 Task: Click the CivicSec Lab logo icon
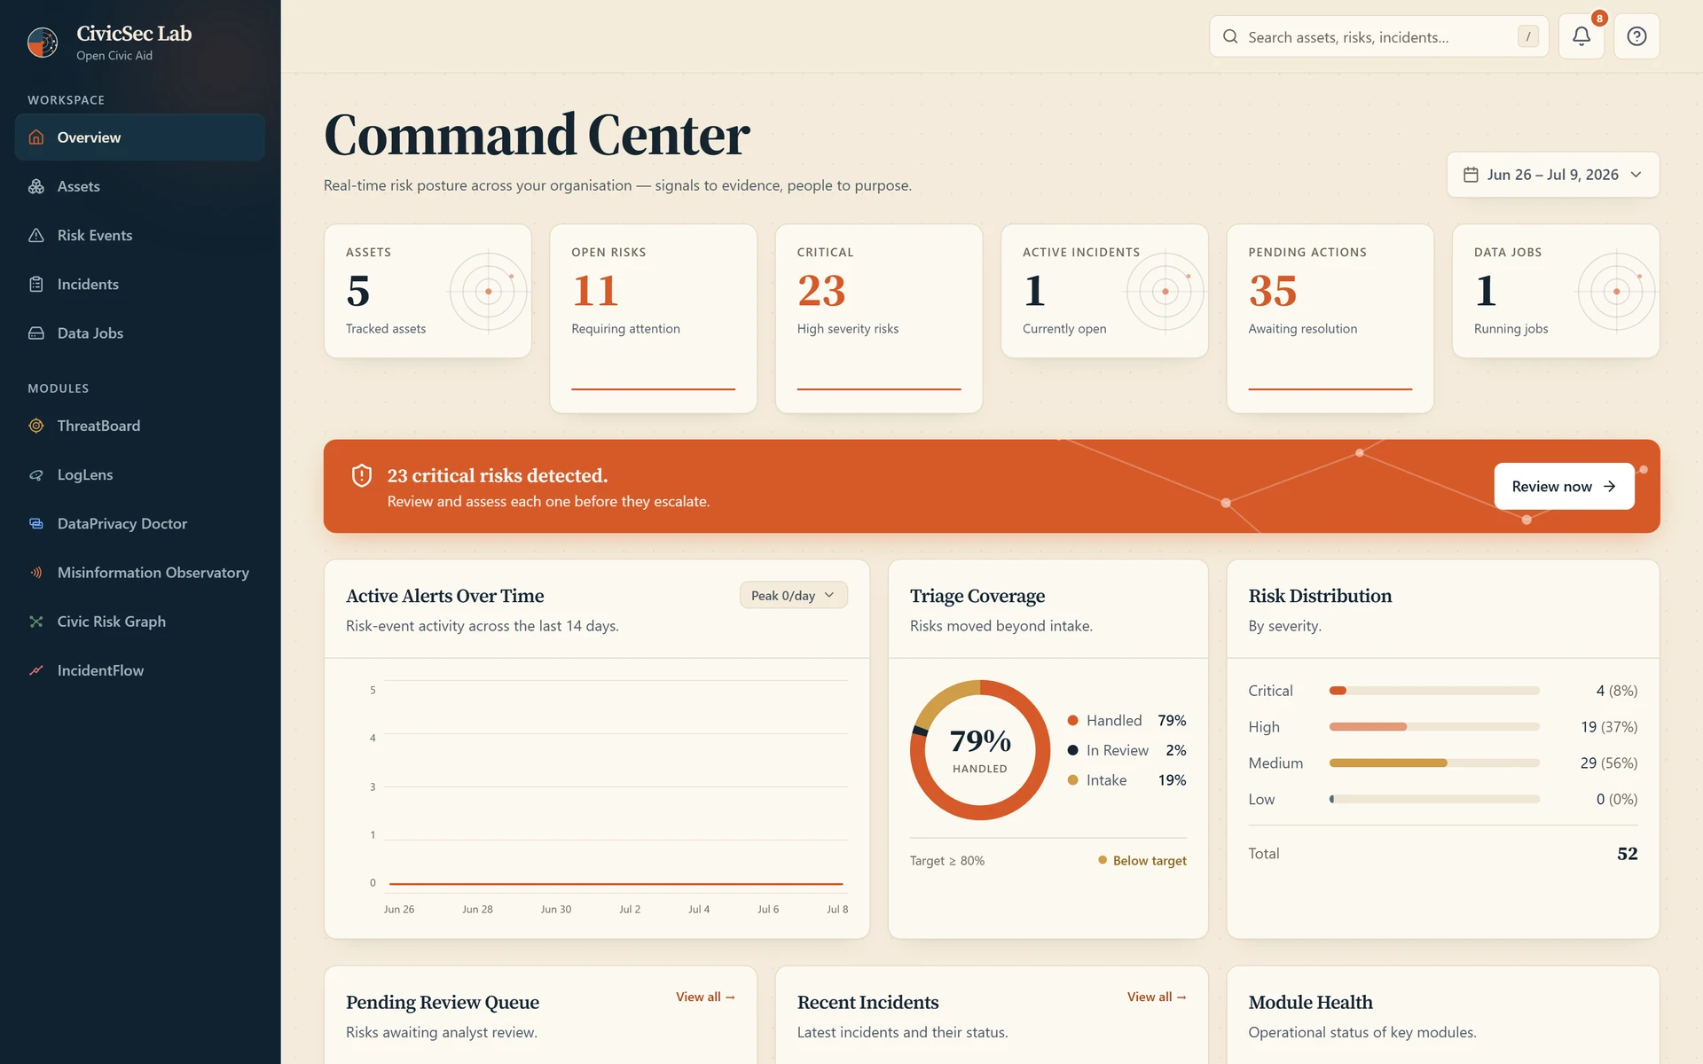[x=43, y=42]
